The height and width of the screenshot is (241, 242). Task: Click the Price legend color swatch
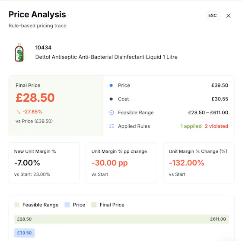point(67,205)
